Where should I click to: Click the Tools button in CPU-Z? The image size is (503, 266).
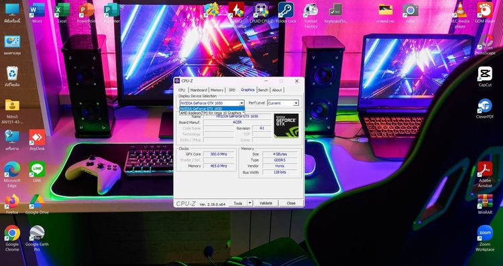pos(238,203)
